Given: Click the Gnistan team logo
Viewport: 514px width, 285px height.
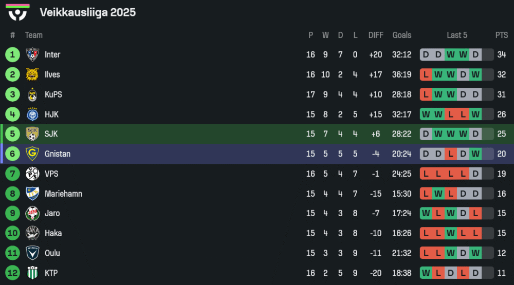Looking at the screenshot, I should (x=32, y=154).
